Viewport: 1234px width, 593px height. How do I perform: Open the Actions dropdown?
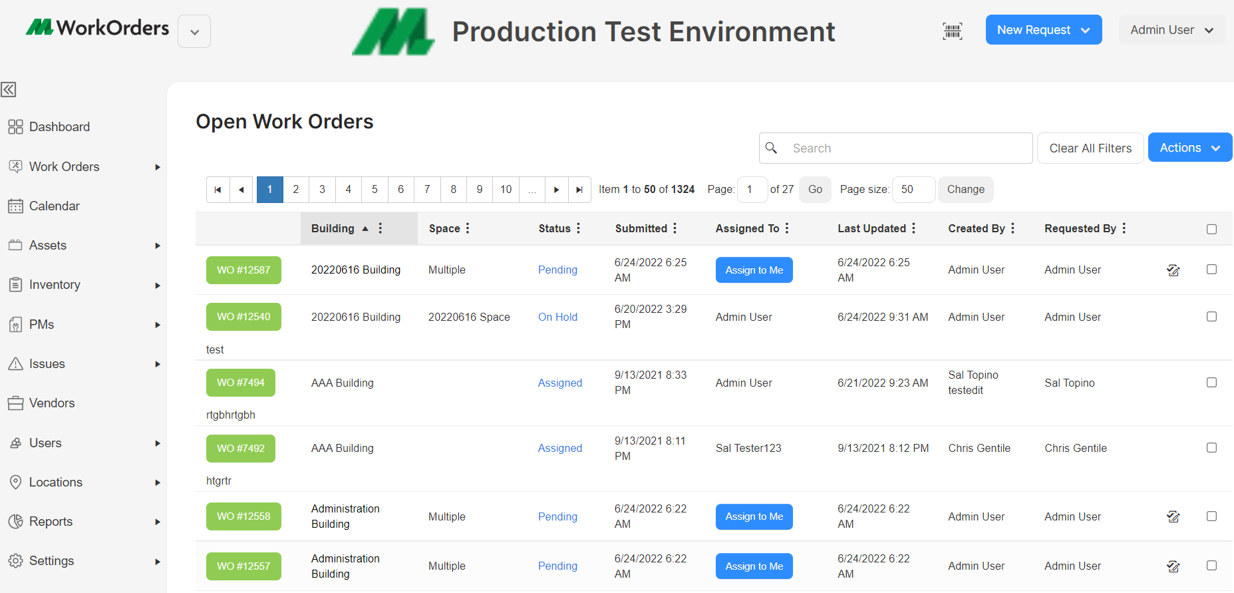pyautogui.click(x=1189, y=148)
